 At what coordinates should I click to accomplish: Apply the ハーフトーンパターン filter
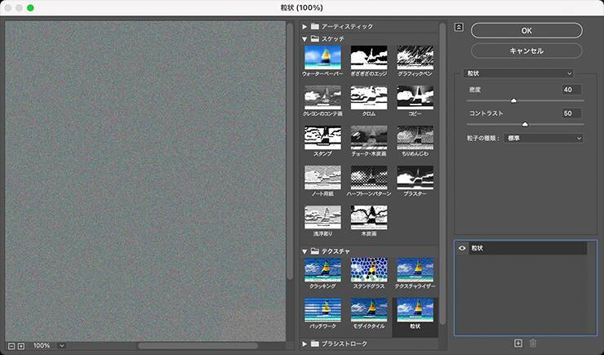click(368, 178)
